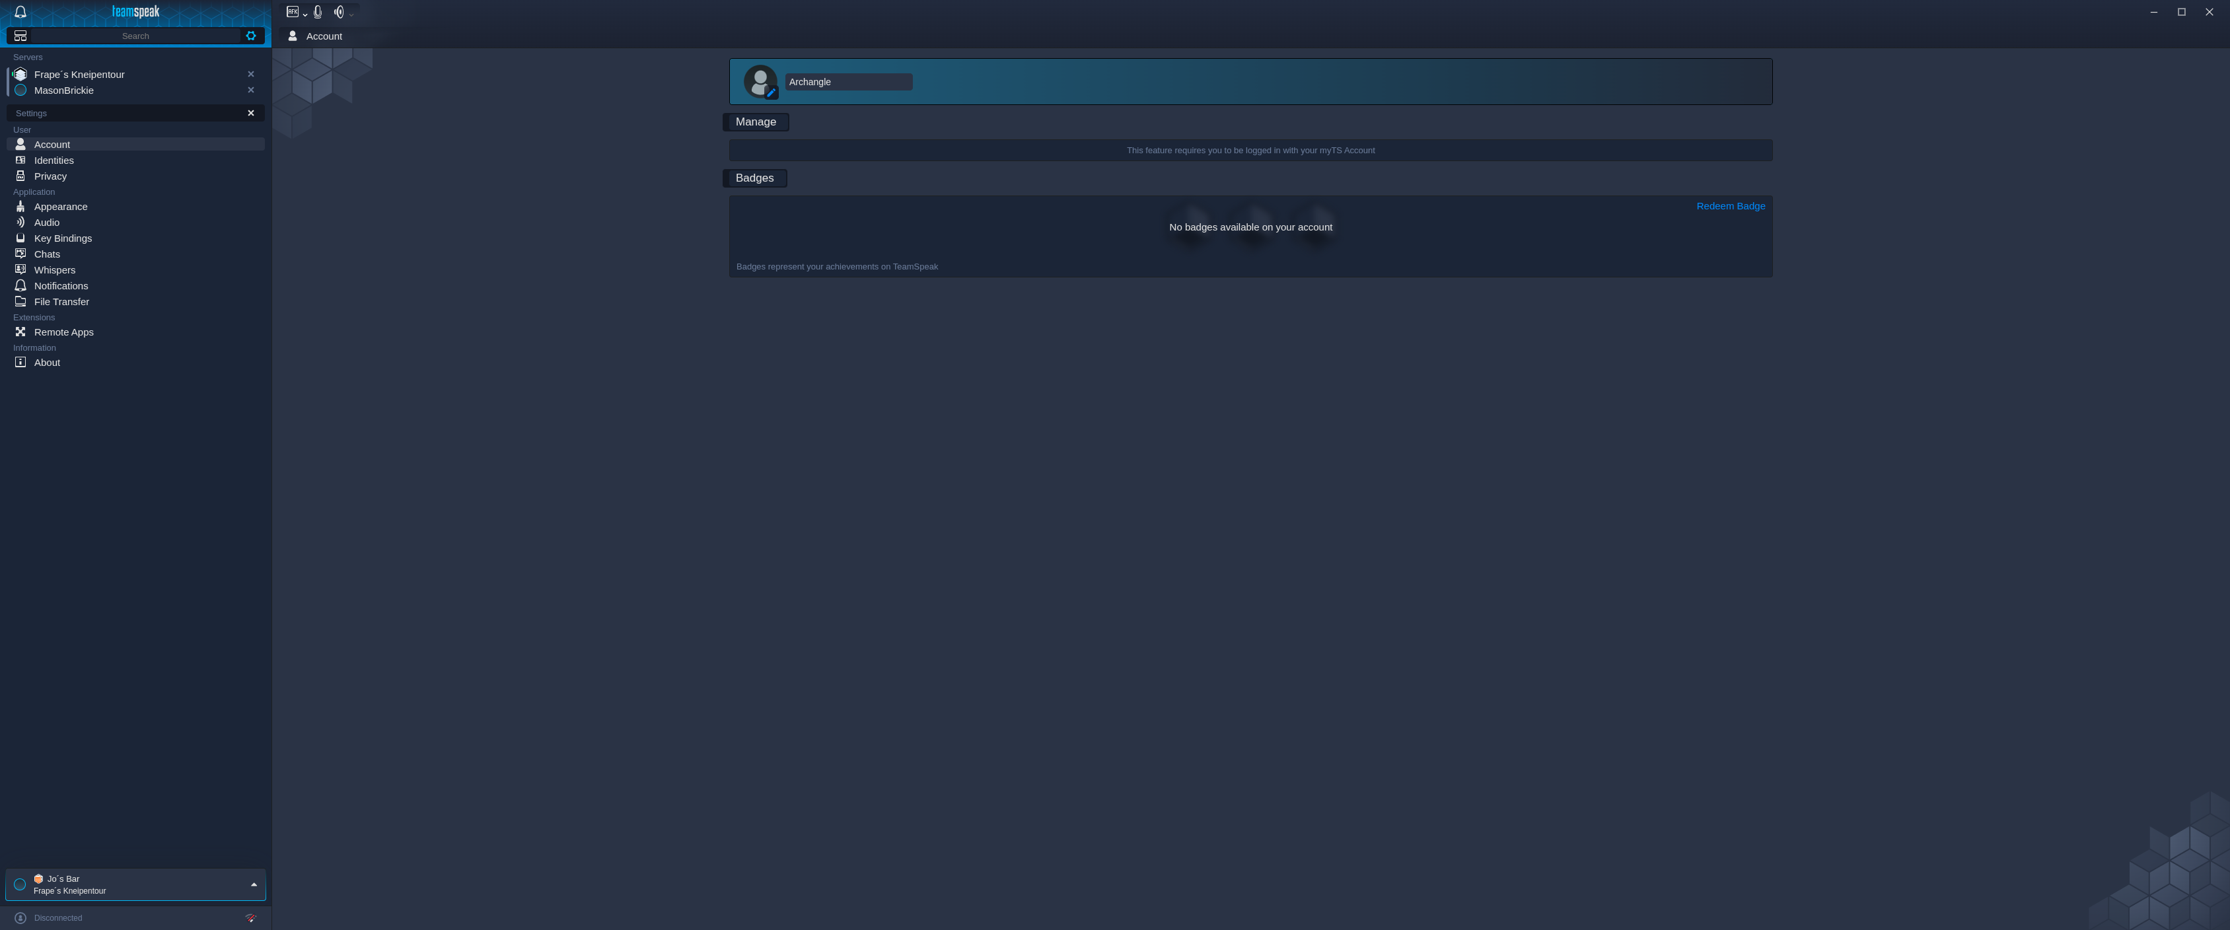Toggle the status circle for Jo's Bar
The width and height of the screenshot is (2230, 930).
(19, 884)
